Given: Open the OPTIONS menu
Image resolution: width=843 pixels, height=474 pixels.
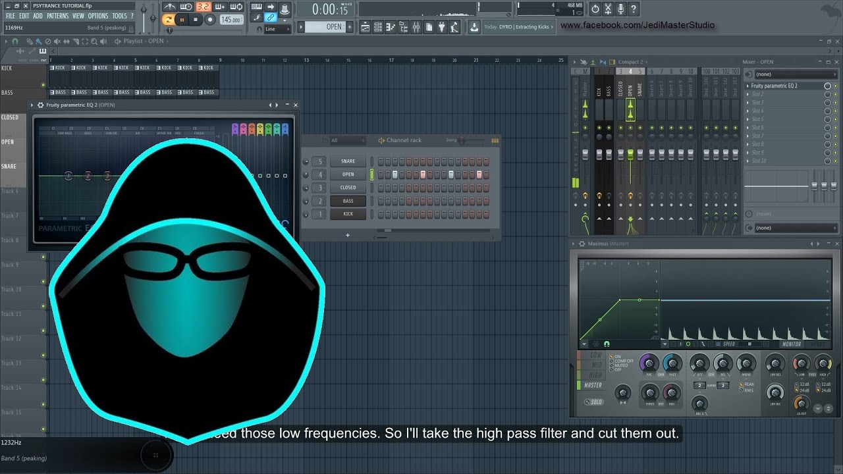Looking at the screenshot, I should click(x=98, y=16).
